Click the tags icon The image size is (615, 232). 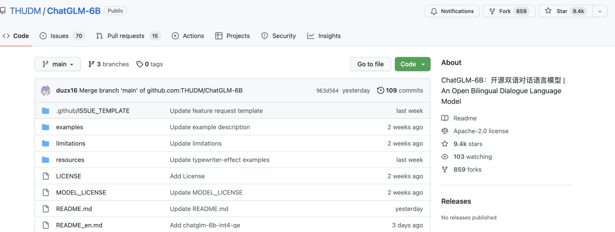coord(140,64)
